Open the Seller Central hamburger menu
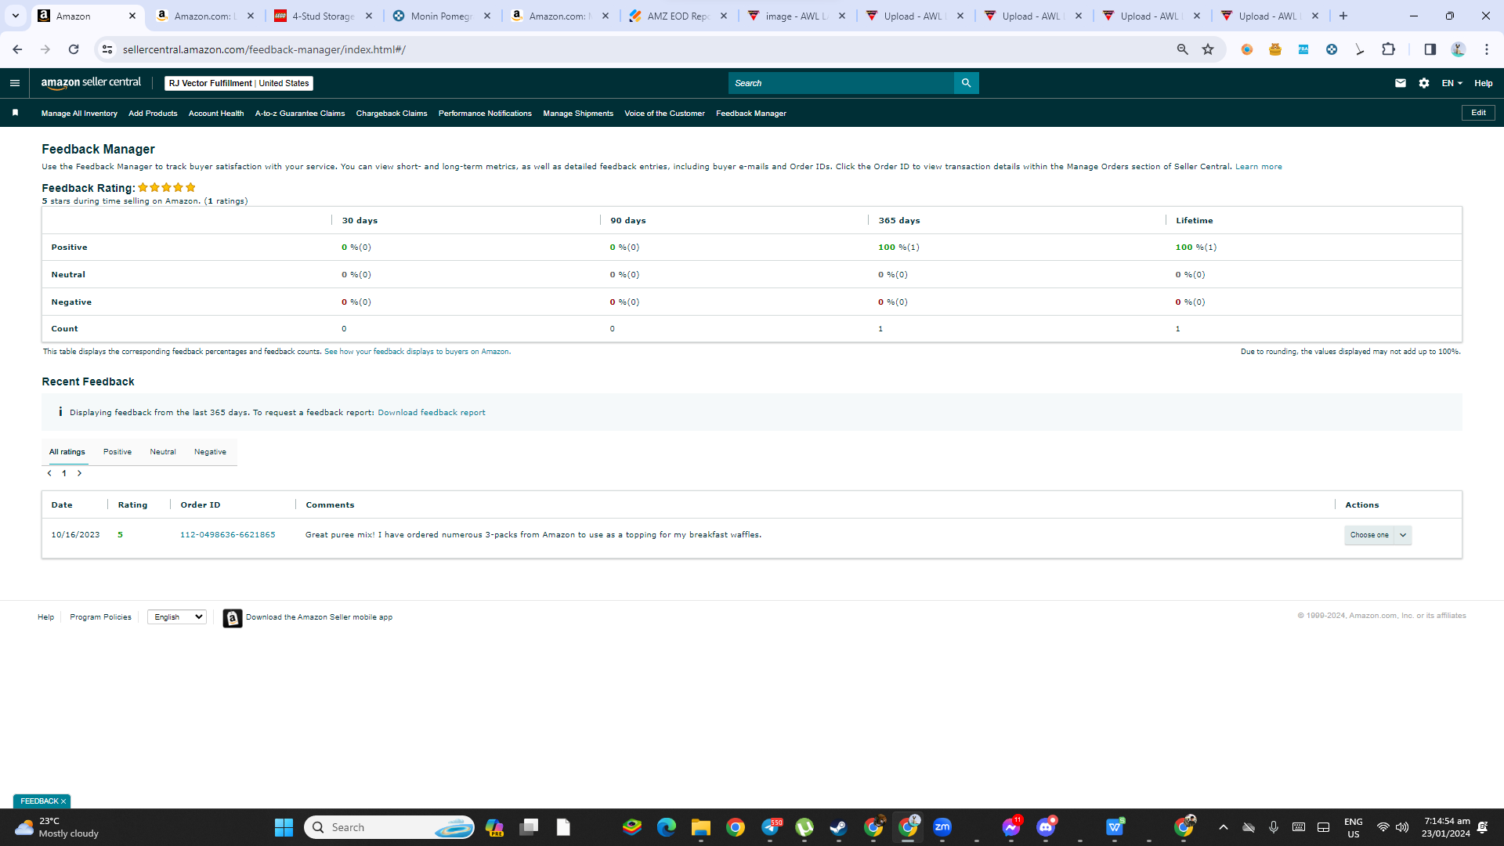The height and width of the screenshot is (846, 1504). click(14, 83)
